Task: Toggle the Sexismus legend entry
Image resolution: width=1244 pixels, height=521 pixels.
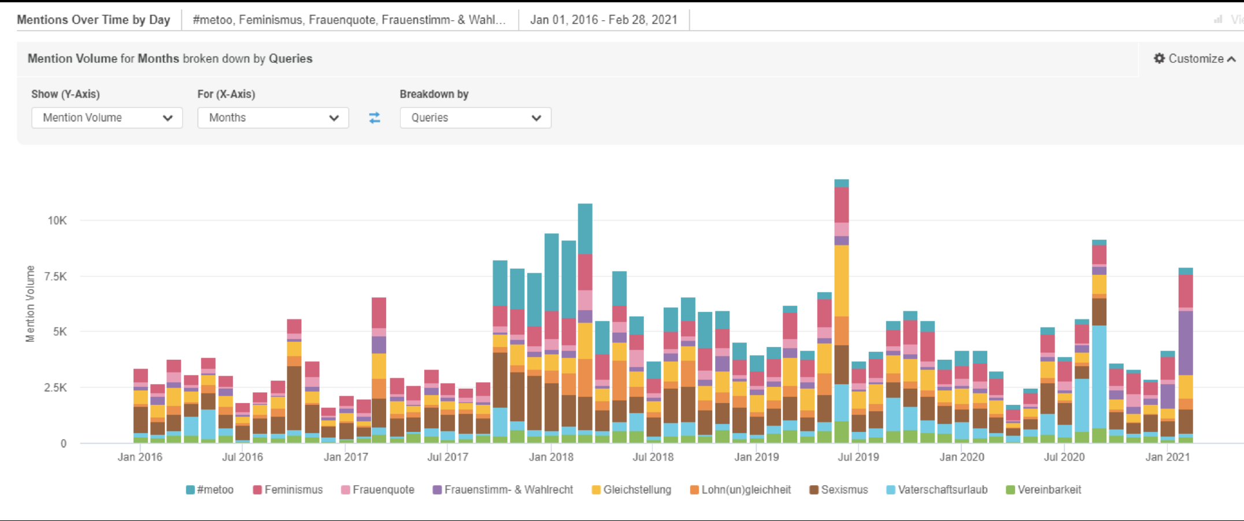Action: (839, 490)
